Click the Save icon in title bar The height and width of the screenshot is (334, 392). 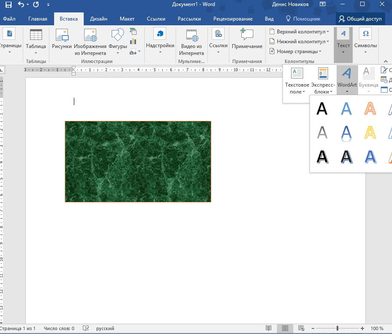(8, 5)
